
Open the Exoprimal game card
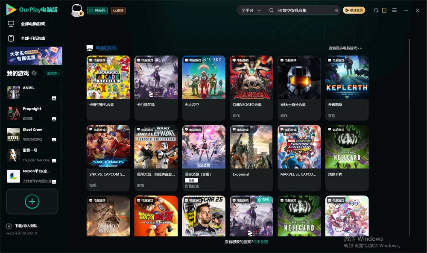tap(252, 158)
